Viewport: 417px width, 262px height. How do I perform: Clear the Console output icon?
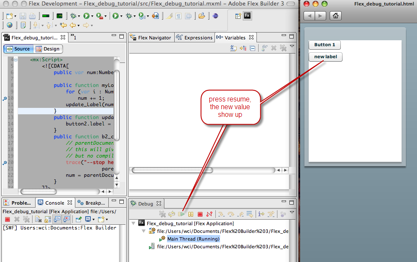(37, 219)
